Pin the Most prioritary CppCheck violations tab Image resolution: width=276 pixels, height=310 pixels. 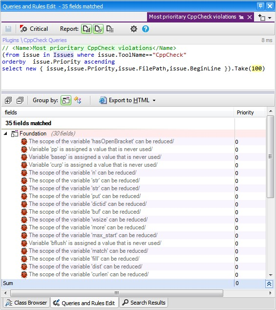pos(241,17)
